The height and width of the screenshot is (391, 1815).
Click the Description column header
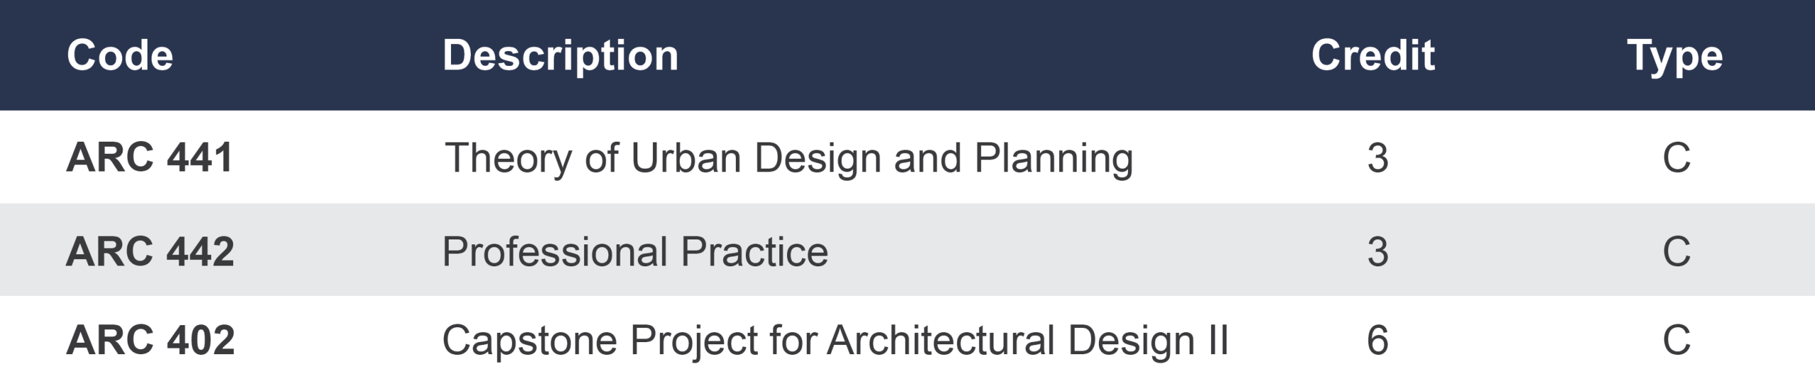click(x=560, y=55)
